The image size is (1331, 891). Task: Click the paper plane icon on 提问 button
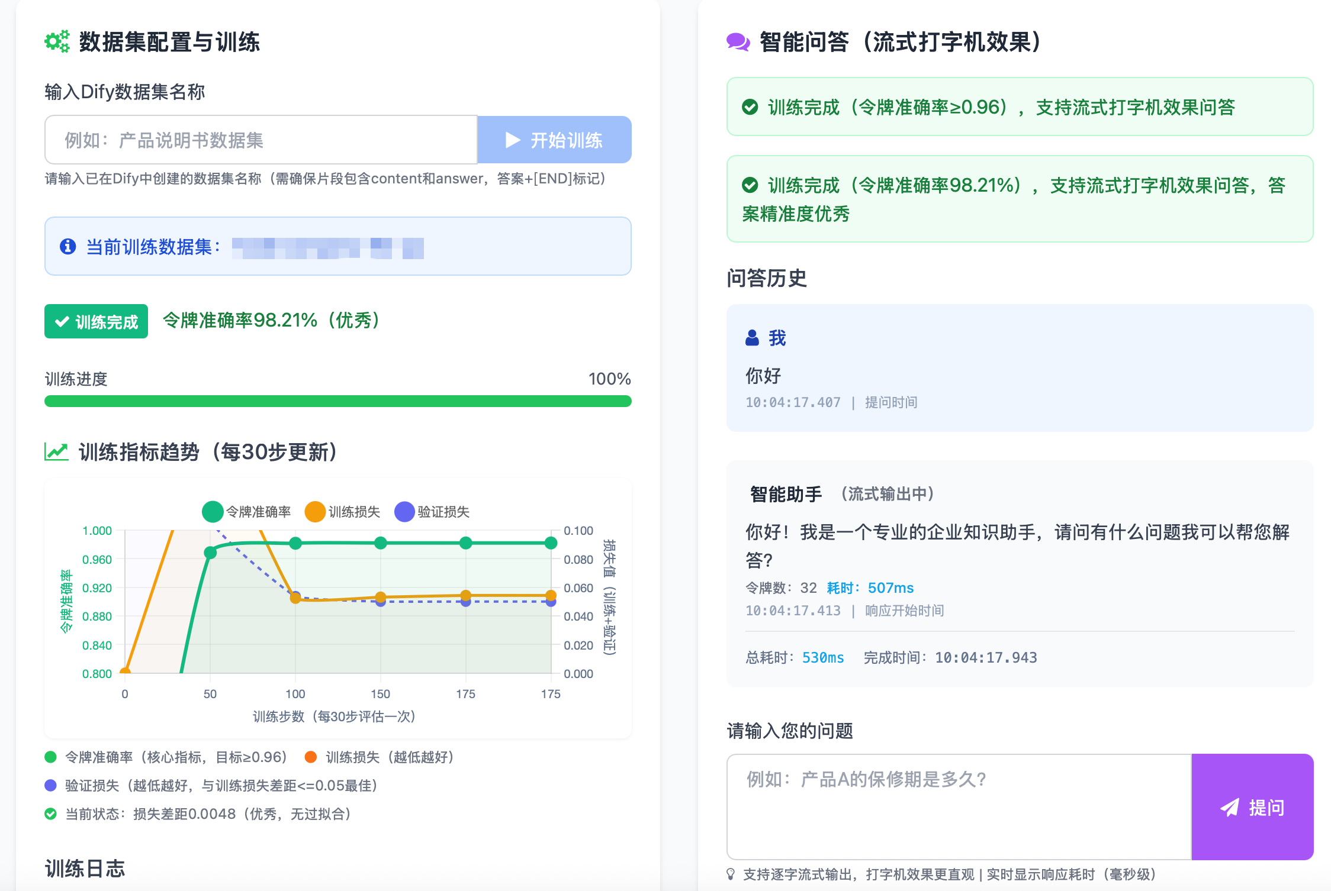click(1231, 806)
